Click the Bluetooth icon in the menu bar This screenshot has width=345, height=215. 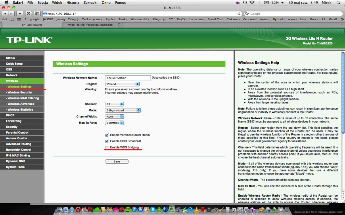point(259,3)
